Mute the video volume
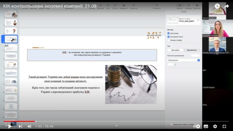233x131 pixels. tap(29, 126)
